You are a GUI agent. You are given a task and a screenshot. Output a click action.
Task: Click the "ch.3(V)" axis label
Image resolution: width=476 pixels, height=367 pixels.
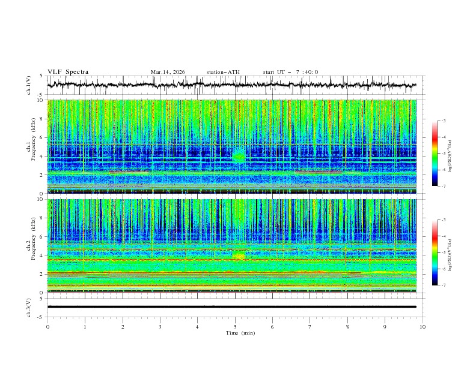[x=29, y=308]
